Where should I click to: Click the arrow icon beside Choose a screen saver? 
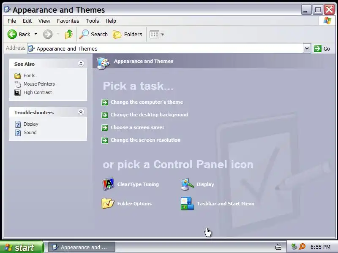pyautogui.click(x=105, y=128)
